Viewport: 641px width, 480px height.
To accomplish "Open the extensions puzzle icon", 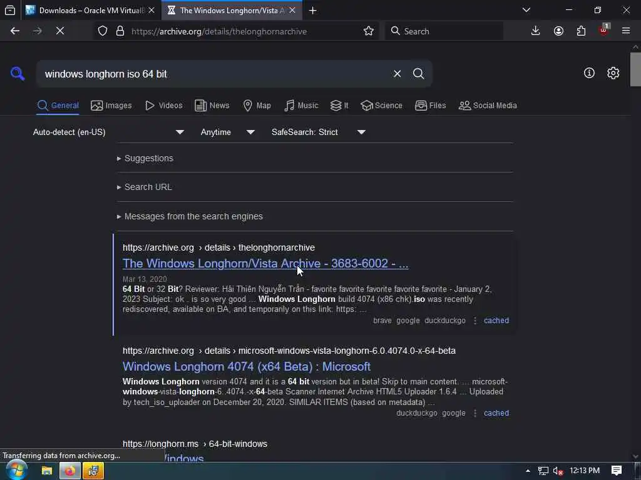I will point(581,31).
